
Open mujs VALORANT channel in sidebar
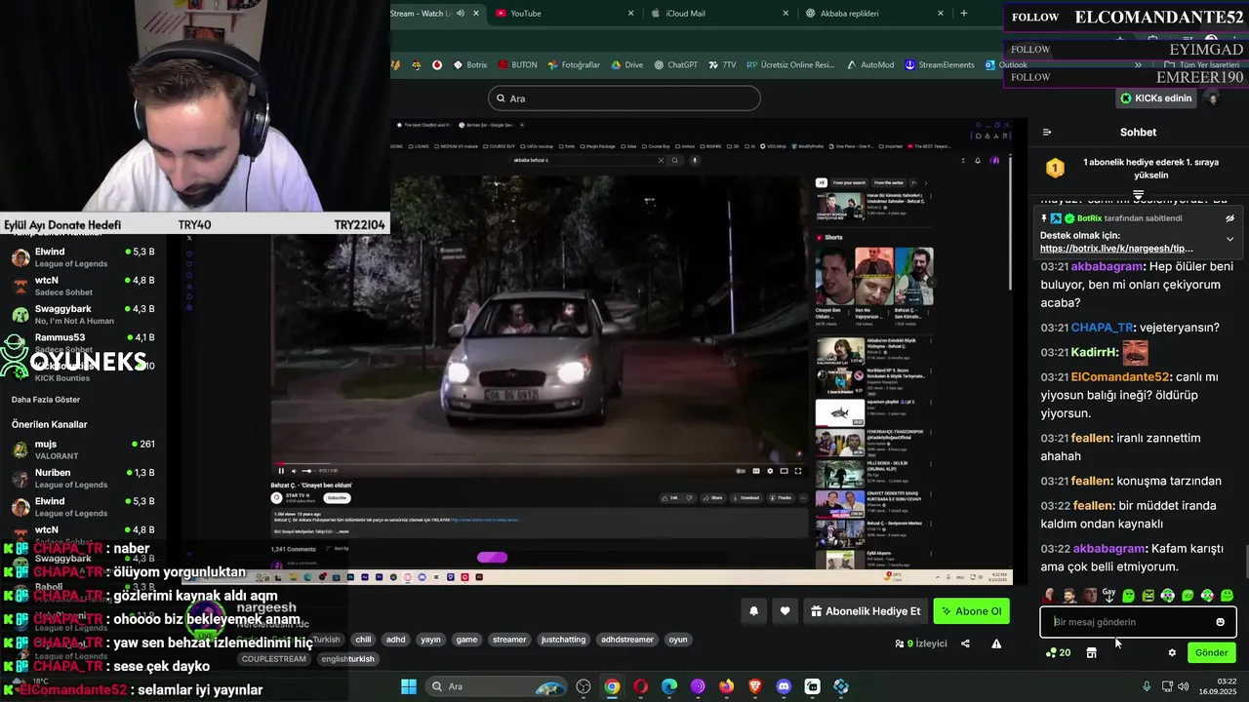(83, 449)
